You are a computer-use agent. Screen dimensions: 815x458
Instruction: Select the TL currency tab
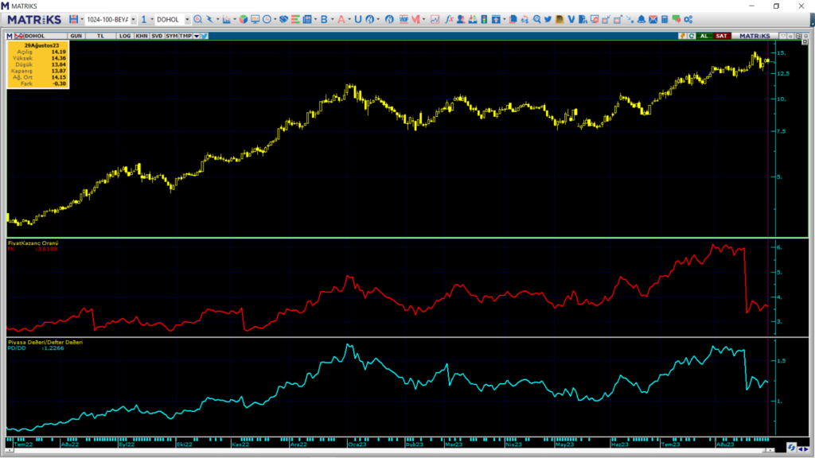click(100, 36)
